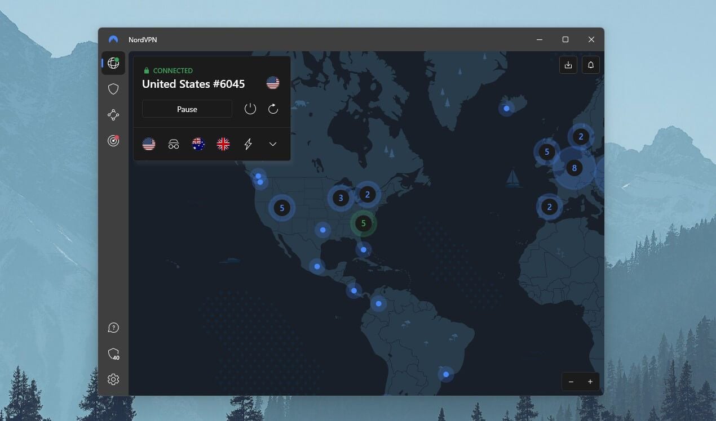Open Meshnet icon in sidebar

pos(113,115)
